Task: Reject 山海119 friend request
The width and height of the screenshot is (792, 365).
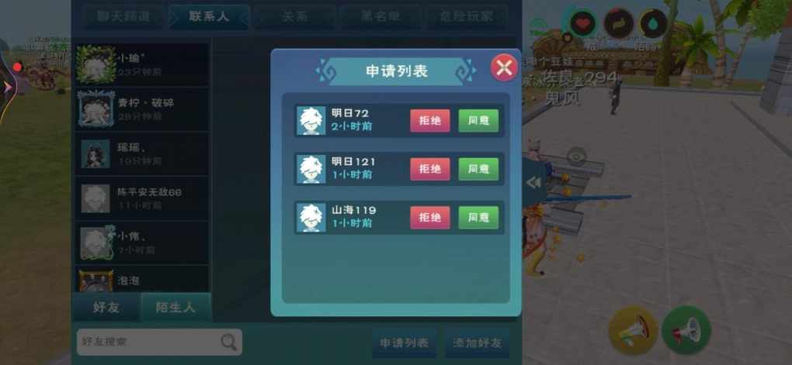Action: click(430, 218)
